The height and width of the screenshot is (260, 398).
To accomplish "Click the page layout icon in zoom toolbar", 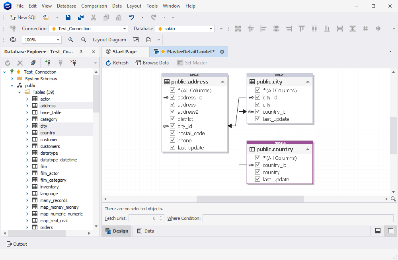I will 148,40.
